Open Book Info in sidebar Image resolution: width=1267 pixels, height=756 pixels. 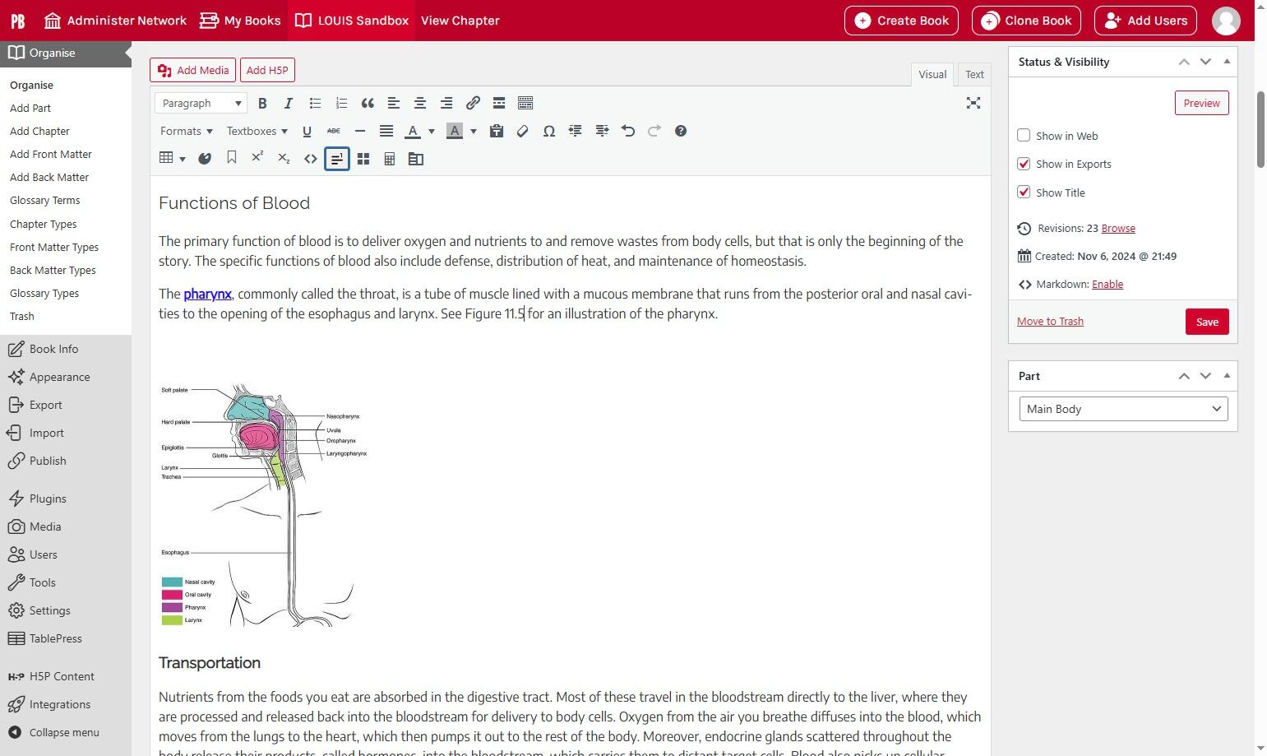pos(54,349)
